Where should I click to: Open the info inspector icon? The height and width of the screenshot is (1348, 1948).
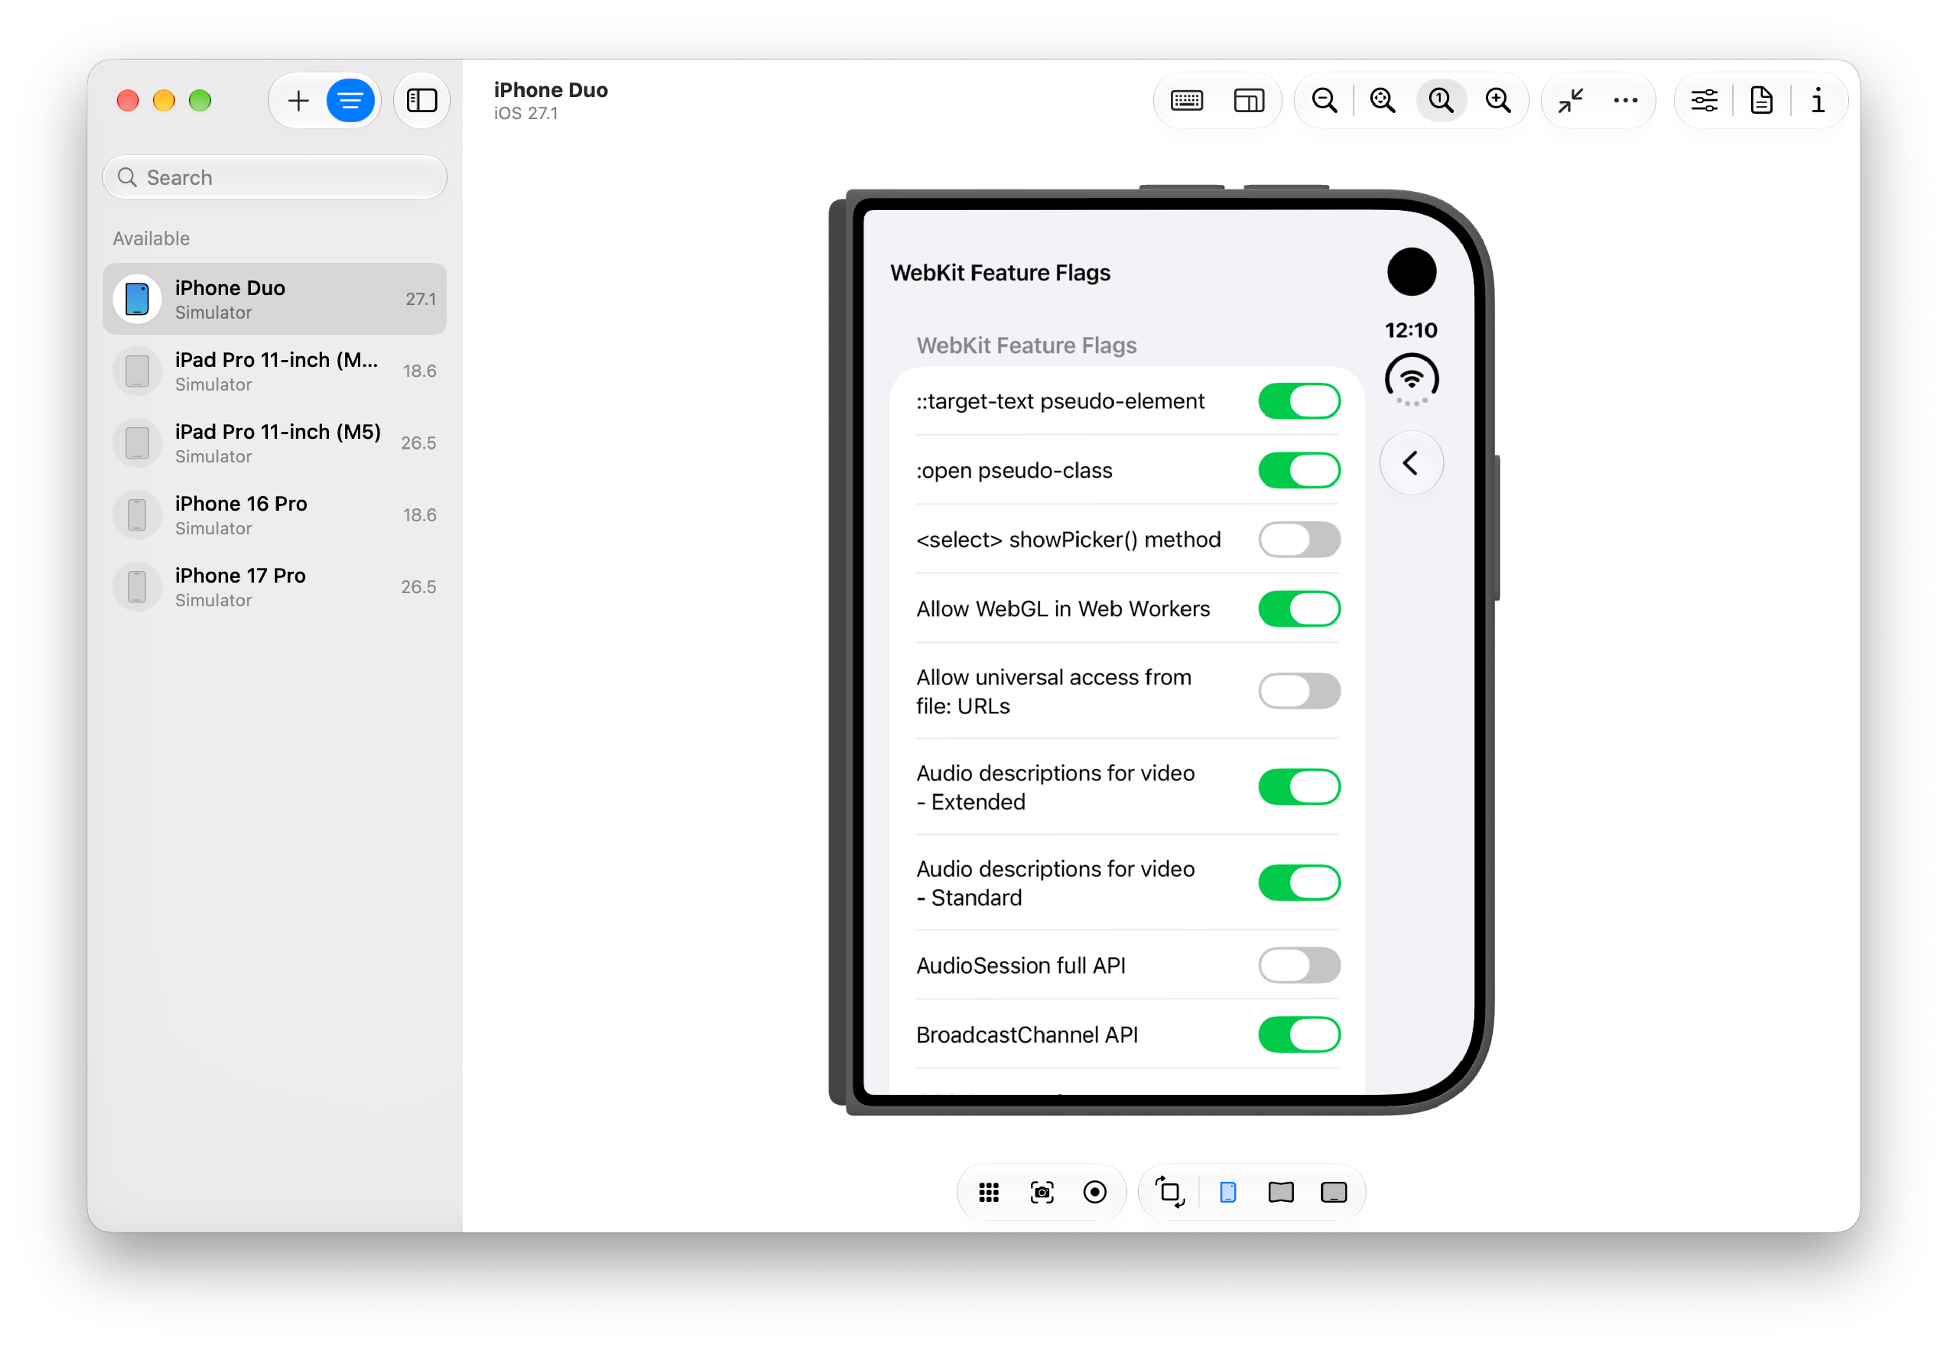1817,101
